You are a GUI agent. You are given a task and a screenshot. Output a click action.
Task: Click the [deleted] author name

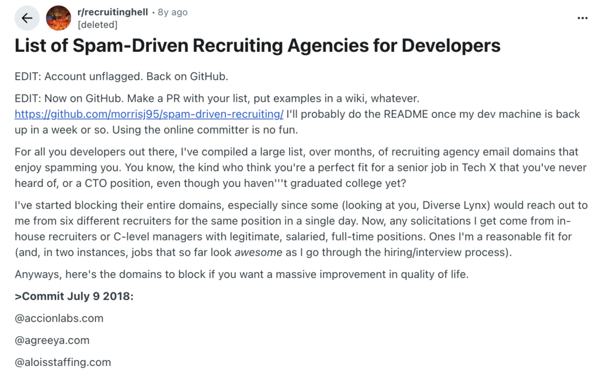coord(97,25)
